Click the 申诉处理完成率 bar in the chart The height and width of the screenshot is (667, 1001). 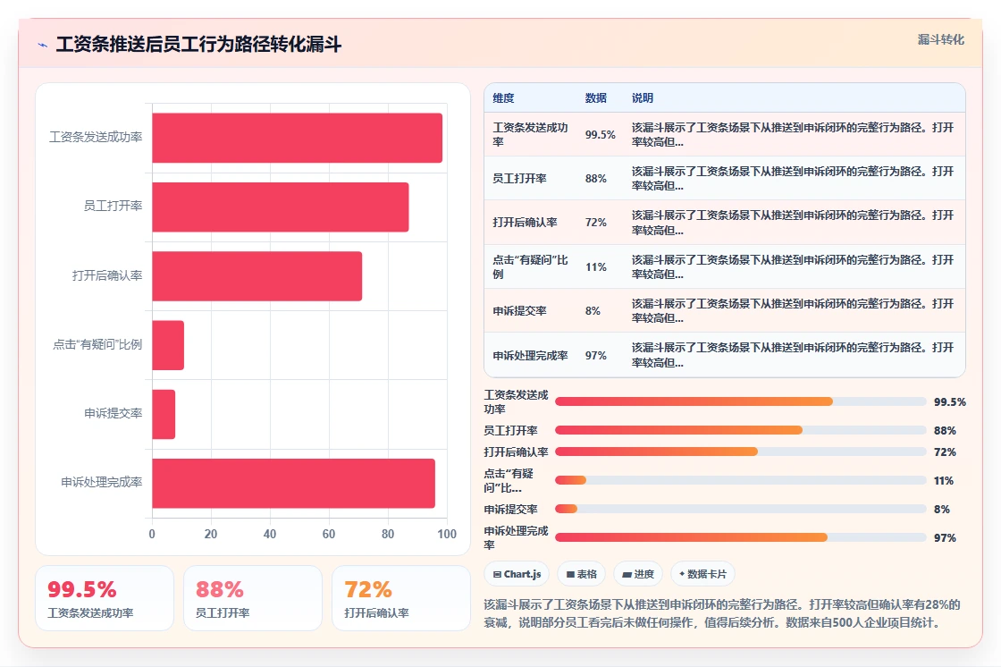294,483
